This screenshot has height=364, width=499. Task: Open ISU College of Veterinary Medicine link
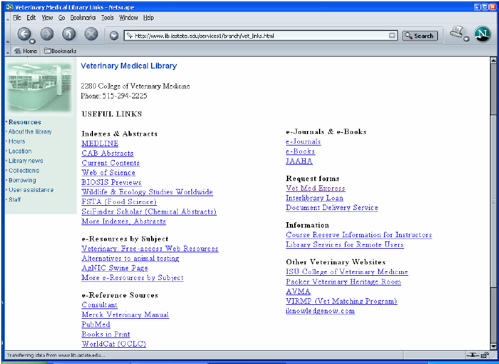[x=347, y=272]
